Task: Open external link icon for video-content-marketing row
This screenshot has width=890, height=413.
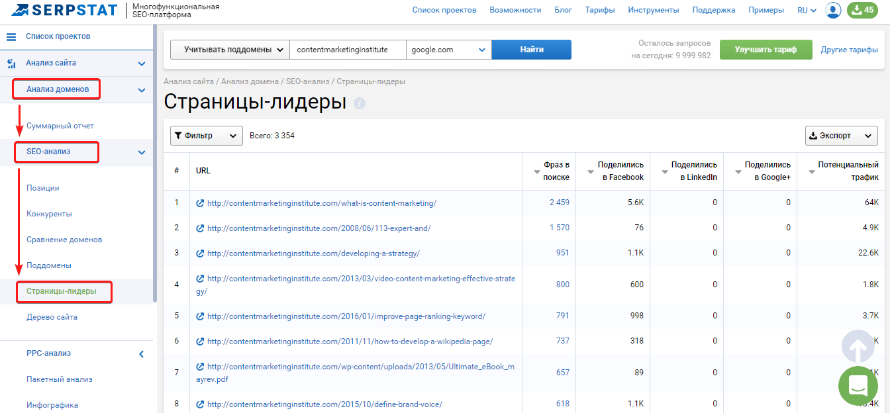Action: pos(200,279)
